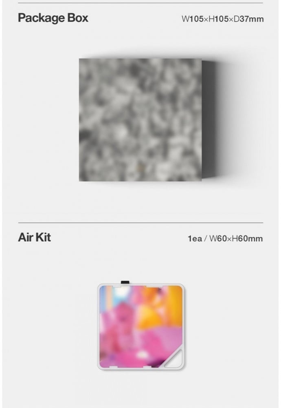Click the black tab atop the Air Kit

click(125, 282)
